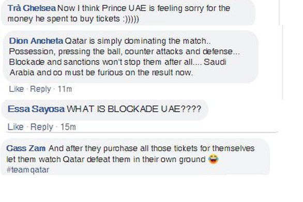Click the WHAT IS BLOCKADE UAE comment bubble
Image resolution: width=303 pixels, height=202 pixels.
pyautogui.click(x=105, y=110)
